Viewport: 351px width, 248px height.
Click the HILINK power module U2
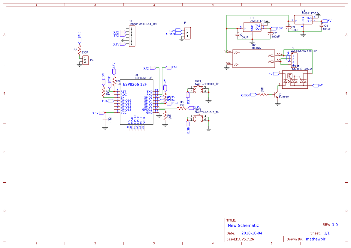[254, 58]
